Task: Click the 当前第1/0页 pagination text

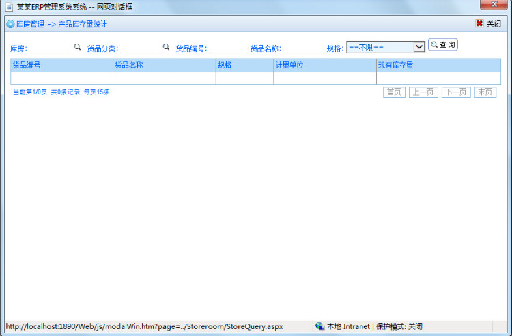Action: 30,92
